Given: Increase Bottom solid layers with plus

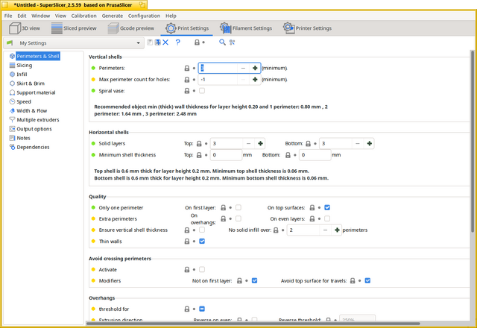Looking at the screenshot, I should pos(370,143).
